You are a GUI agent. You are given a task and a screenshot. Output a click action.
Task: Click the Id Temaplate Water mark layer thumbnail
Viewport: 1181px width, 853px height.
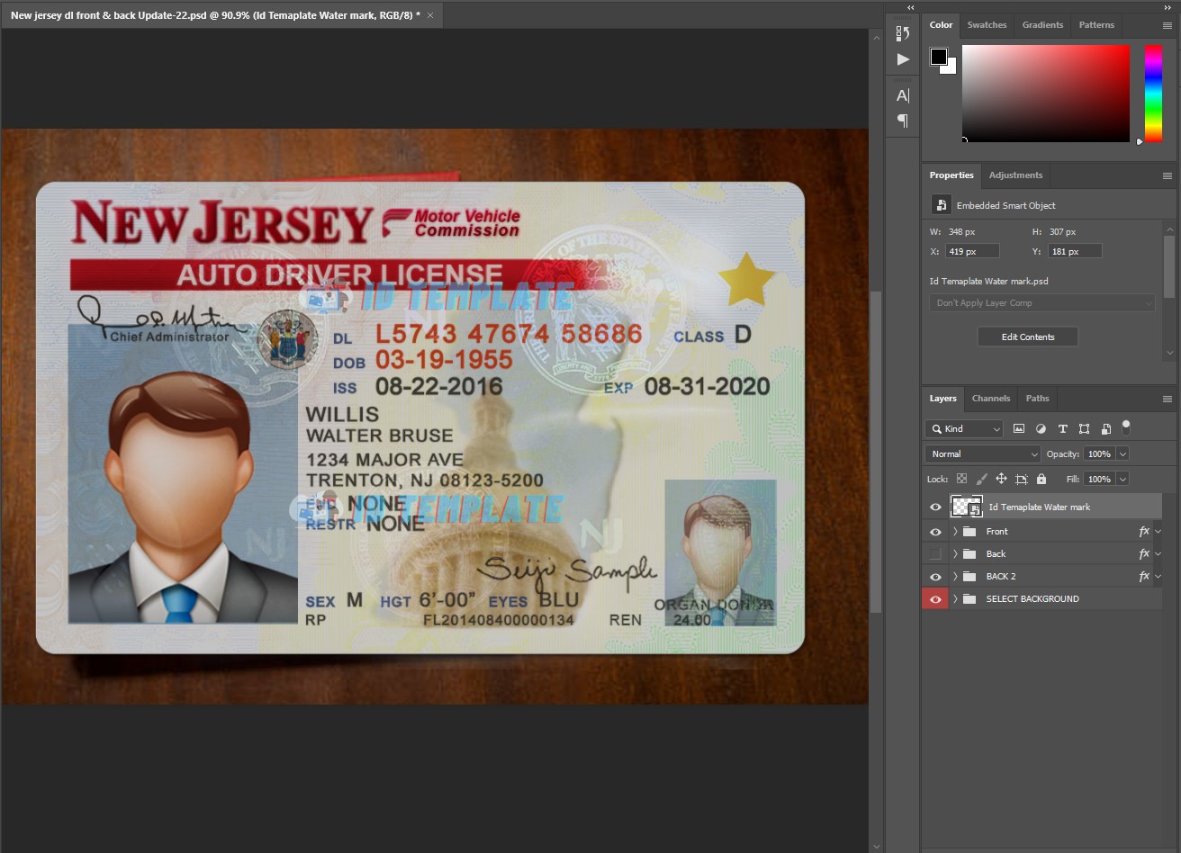[966, 507]
